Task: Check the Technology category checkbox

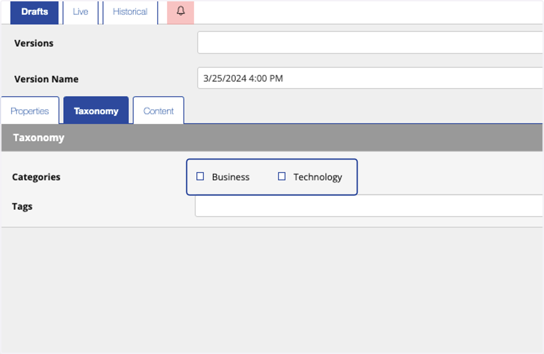Action: click(x=282, y=176)
